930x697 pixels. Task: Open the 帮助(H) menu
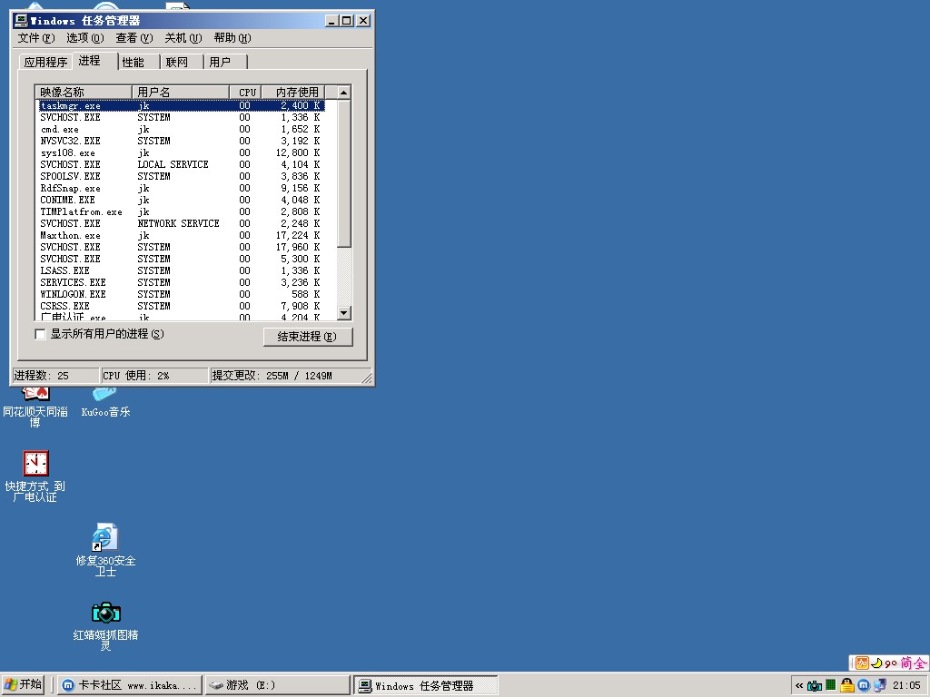232,38
